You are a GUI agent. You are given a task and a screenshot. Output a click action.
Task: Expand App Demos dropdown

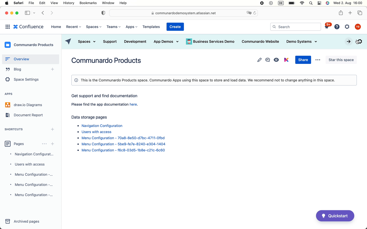166,41
